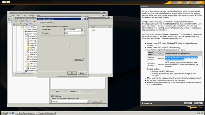This screenshot has height=115, width=205.
Task: Open View menu in Group Policy editor
Action: click(x=28, y=21)
